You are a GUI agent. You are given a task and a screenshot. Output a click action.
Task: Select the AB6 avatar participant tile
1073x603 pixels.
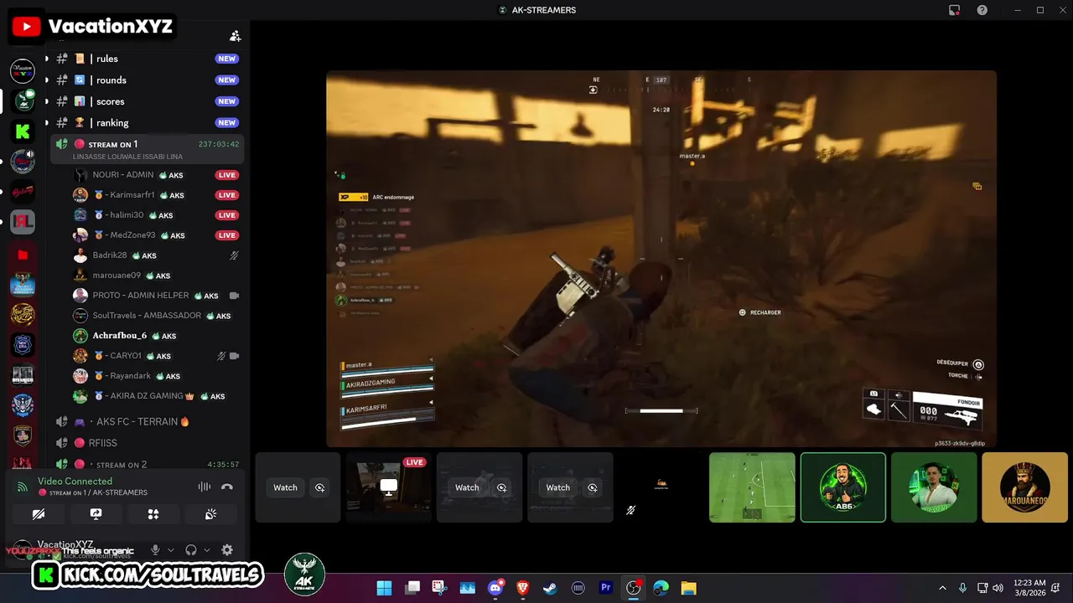(x=842, y=487)
